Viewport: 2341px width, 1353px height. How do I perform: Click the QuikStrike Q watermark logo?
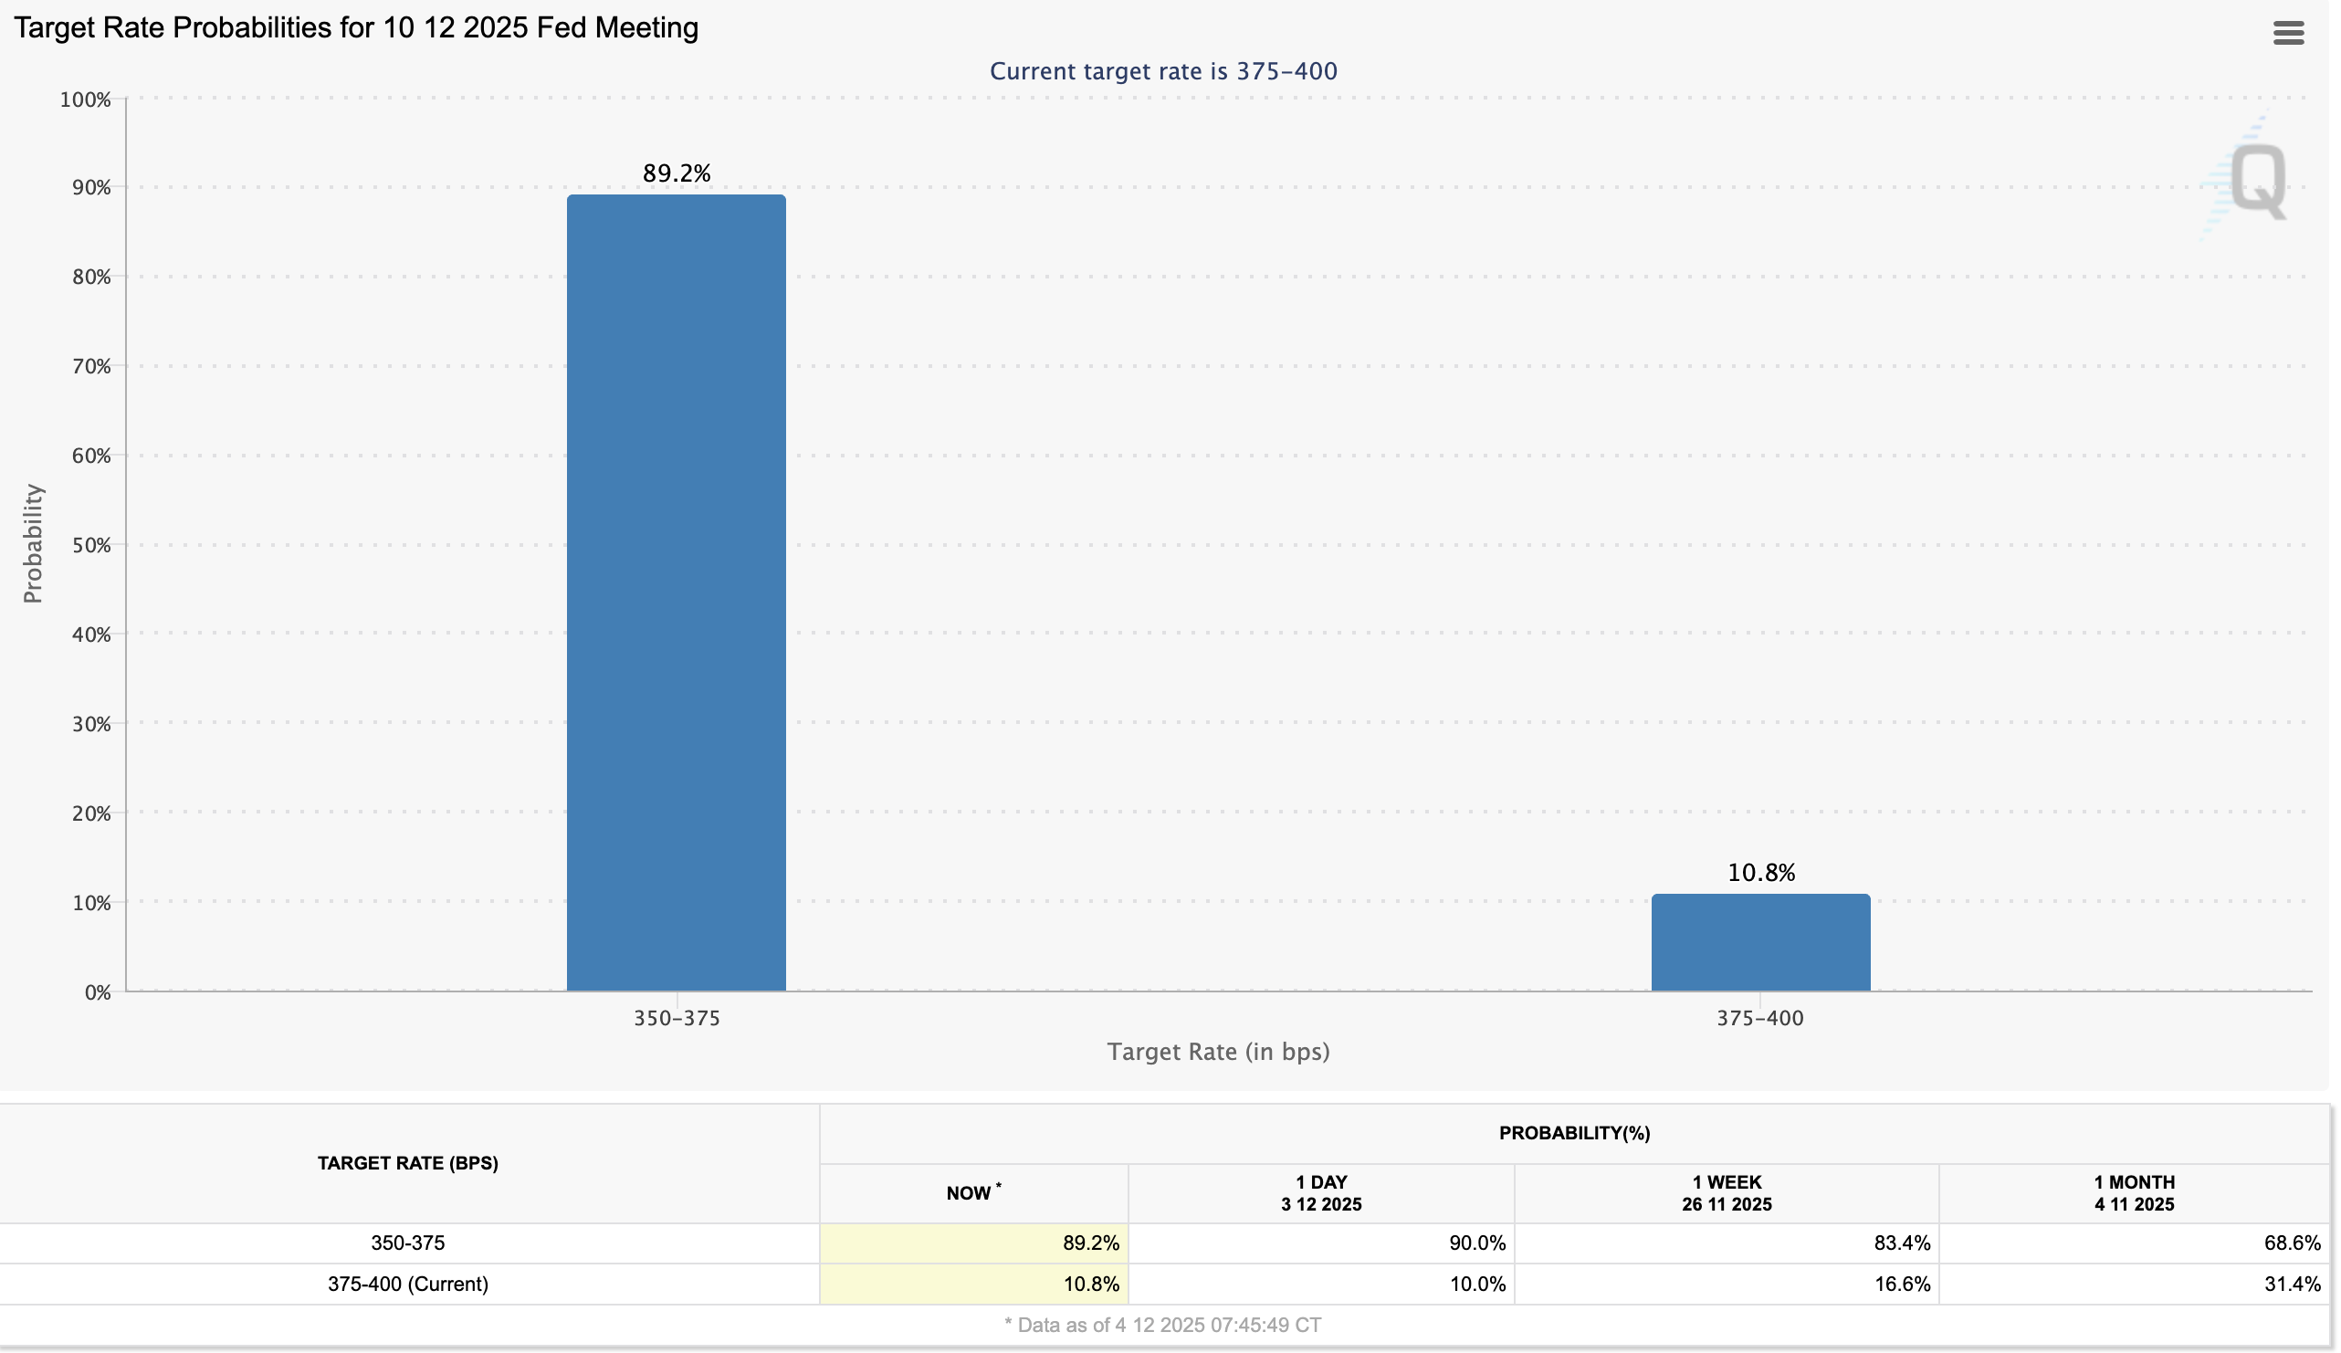click(x=2256, y=179)
